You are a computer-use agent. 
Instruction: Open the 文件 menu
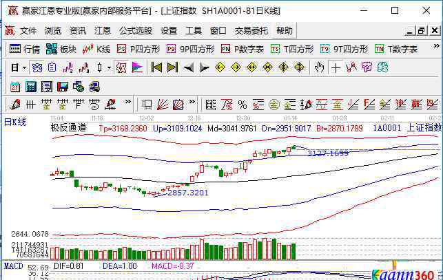point(28,30)
